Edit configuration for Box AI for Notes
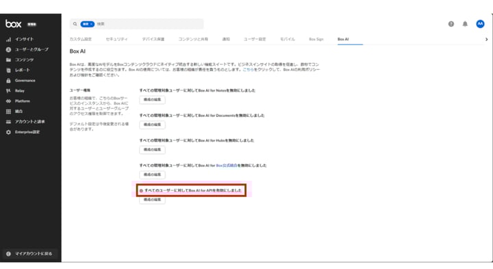This screenshot has height=269, width=493. point(152,100)
